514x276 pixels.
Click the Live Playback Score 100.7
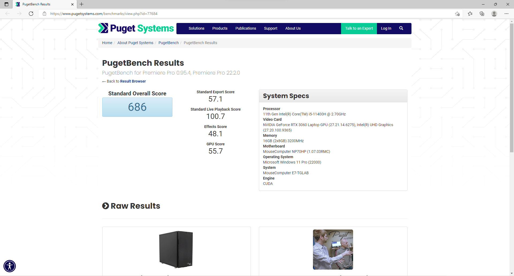(216, 116)
